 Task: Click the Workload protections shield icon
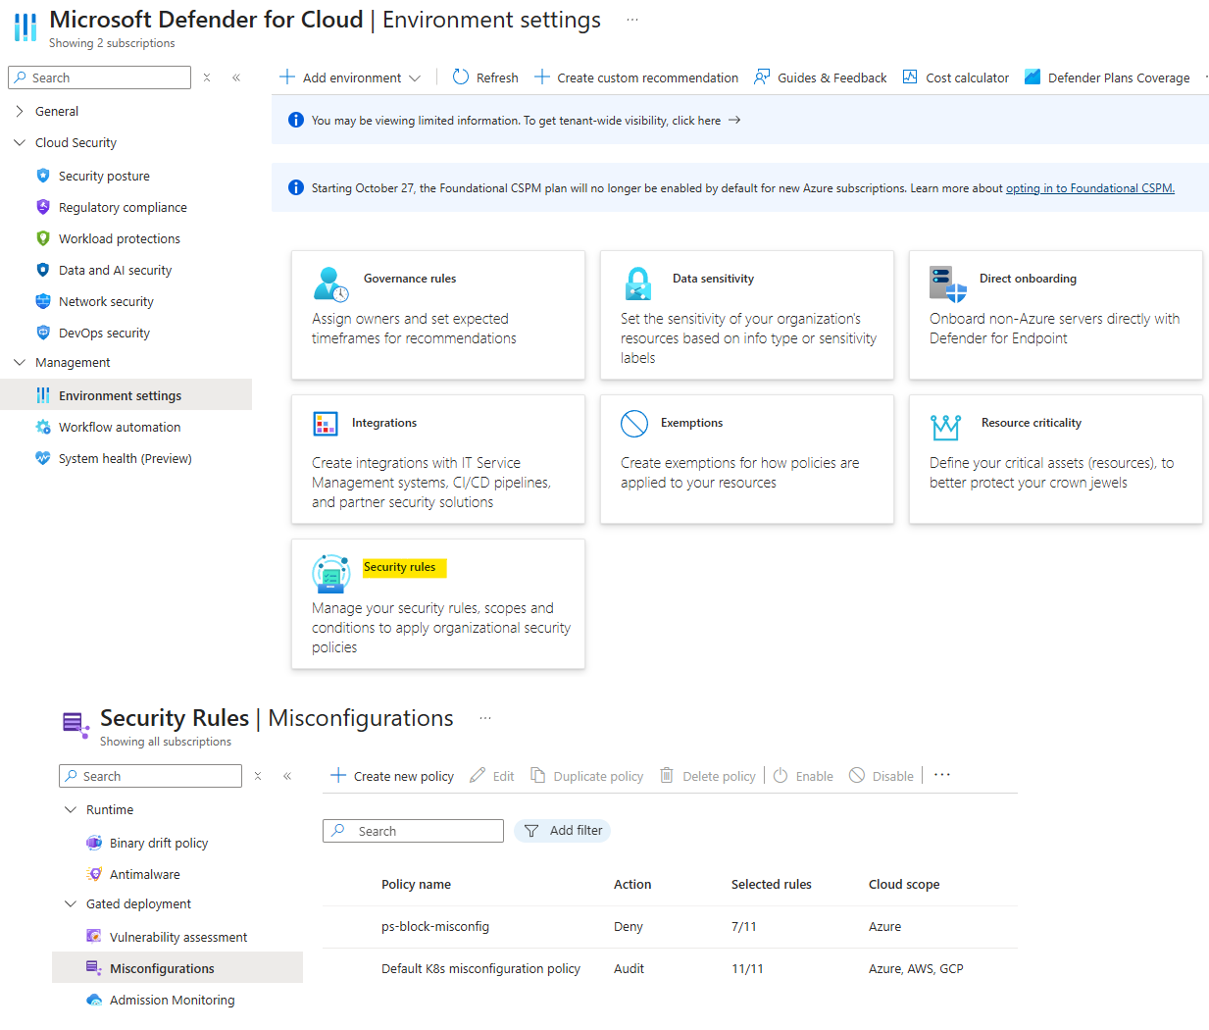coord(43,238)
